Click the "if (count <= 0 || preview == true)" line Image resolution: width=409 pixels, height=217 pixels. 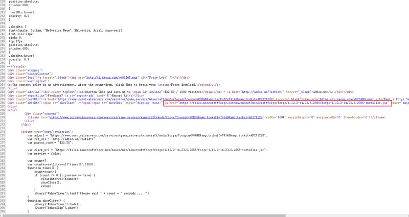coord(65,175)
